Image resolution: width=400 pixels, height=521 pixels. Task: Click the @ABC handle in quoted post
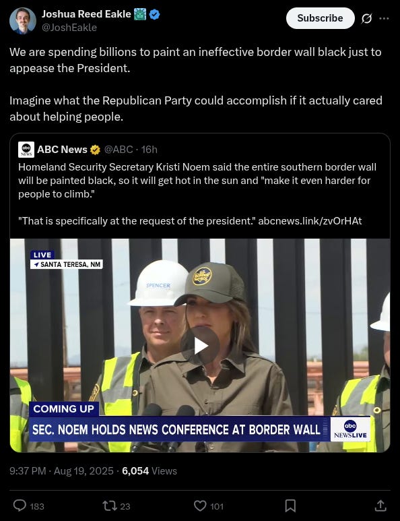119,150
